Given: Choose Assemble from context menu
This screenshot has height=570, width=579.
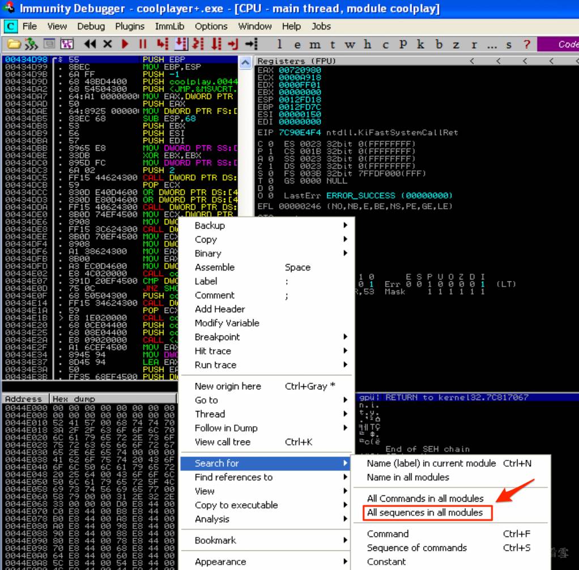Looking at the screenshot, I should pyautogui.click(x=266, y=267).
